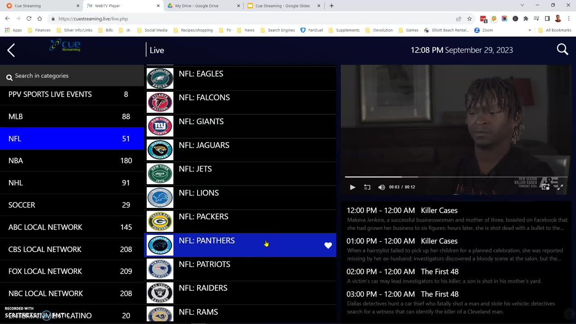Select the Falcons team logo

(x=160, y=102)
